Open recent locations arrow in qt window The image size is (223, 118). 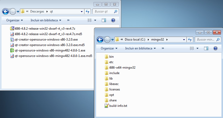pos(18,12)
